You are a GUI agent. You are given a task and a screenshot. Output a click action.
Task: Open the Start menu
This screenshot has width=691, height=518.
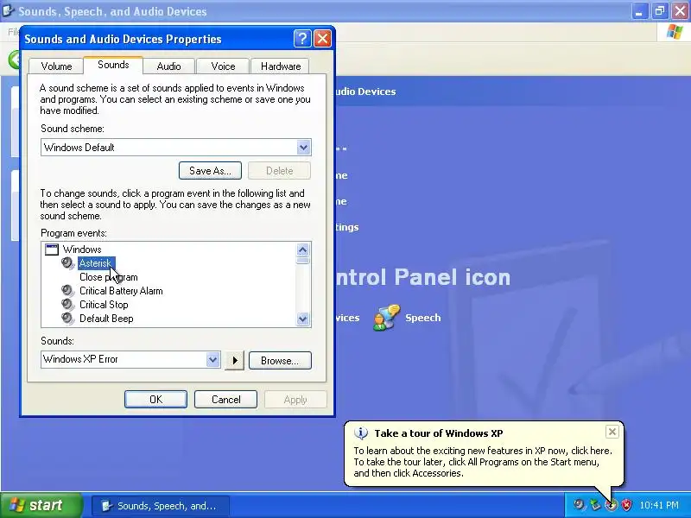[41, 505]
